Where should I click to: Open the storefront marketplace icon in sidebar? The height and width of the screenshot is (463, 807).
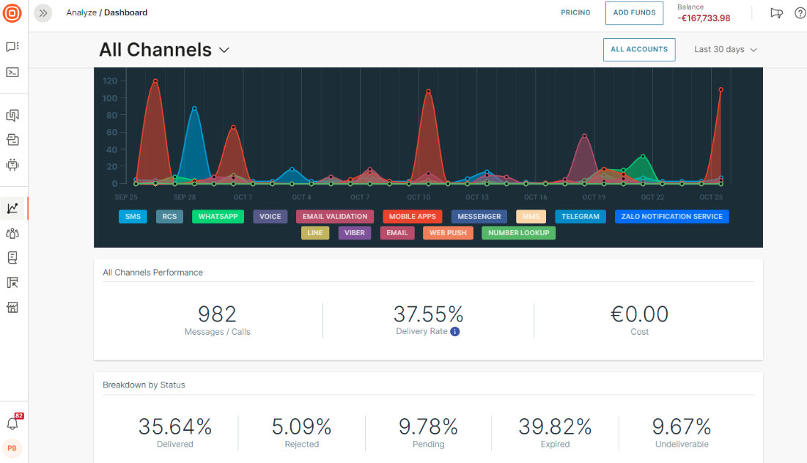pos(12,308)
